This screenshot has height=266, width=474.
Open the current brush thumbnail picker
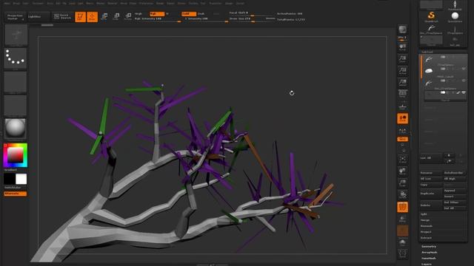click(x=16, y=35)
